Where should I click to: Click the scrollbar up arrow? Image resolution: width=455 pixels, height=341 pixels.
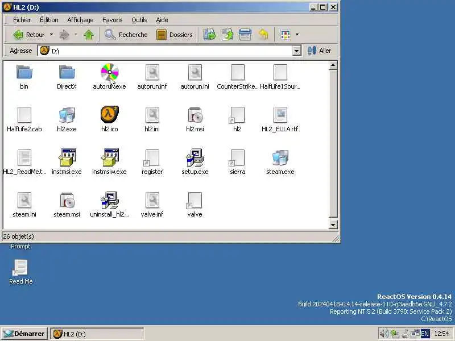click(333, 65)
